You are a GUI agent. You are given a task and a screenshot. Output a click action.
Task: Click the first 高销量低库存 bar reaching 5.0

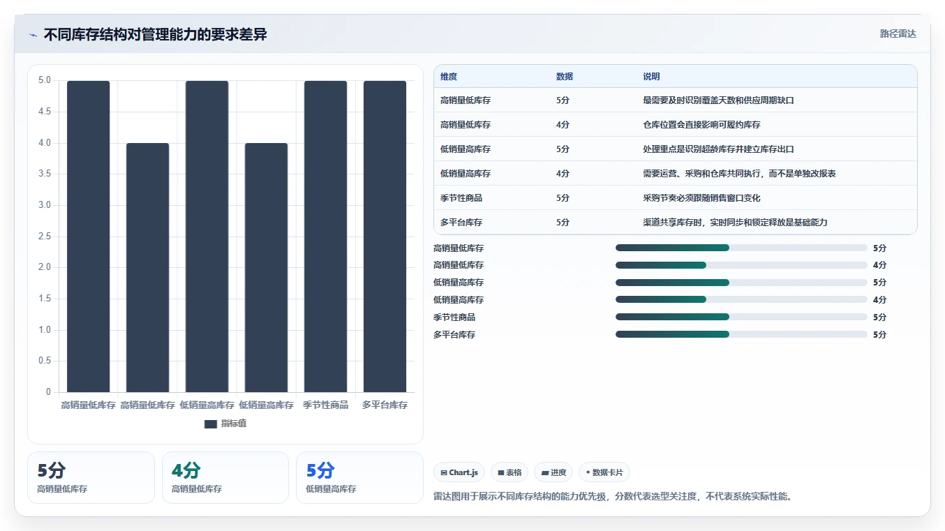click(x=89, y=237)
